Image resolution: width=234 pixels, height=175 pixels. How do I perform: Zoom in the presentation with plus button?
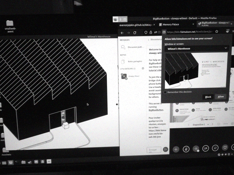(x=232, y=123)
